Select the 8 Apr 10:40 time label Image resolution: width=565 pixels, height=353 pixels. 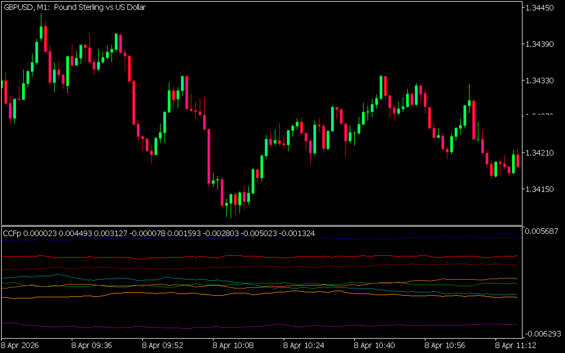tap(375, 346)
